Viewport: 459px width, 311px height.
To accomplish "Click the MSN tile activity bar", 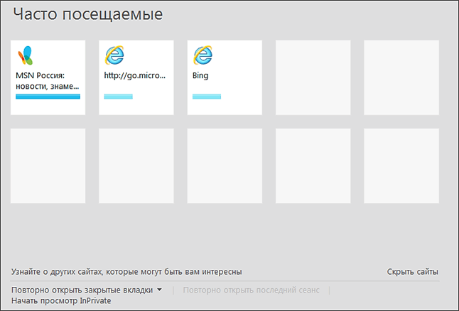I will click(x=48, y=96).
